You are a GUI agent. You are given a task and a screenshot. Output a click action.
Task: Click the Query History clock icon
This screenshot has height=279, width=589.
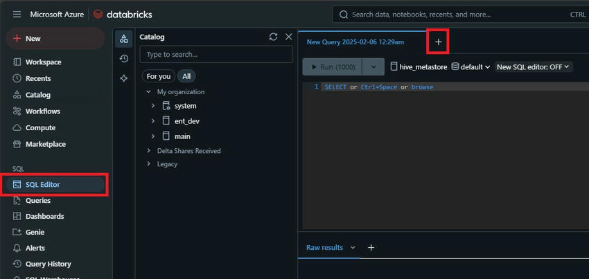pos(17,264)
